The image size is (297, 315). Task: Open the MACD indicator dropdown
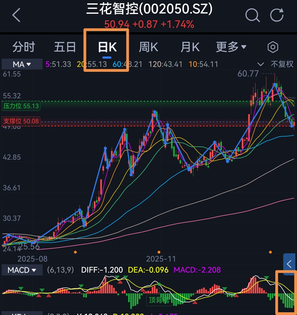(22, 270)
